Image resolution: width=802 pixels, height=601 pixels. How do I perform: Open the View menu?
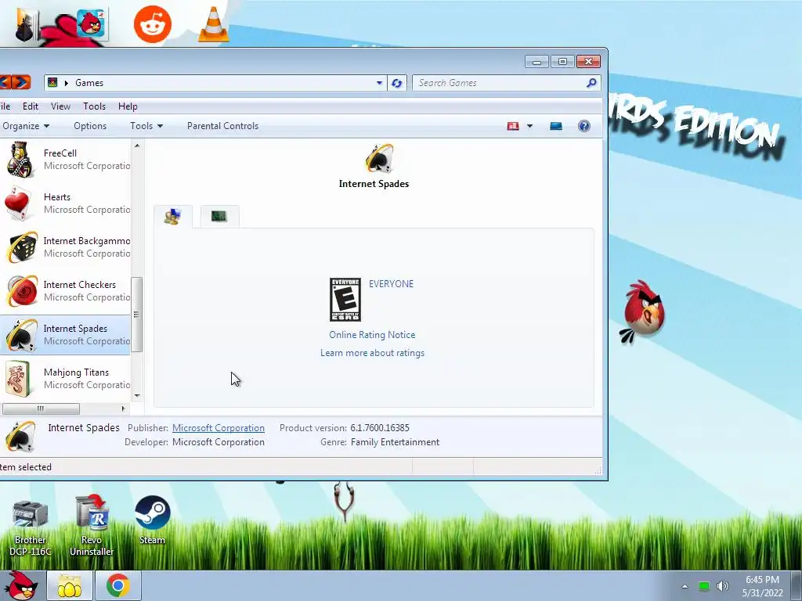pyautogui.click(x=60, y=106)
